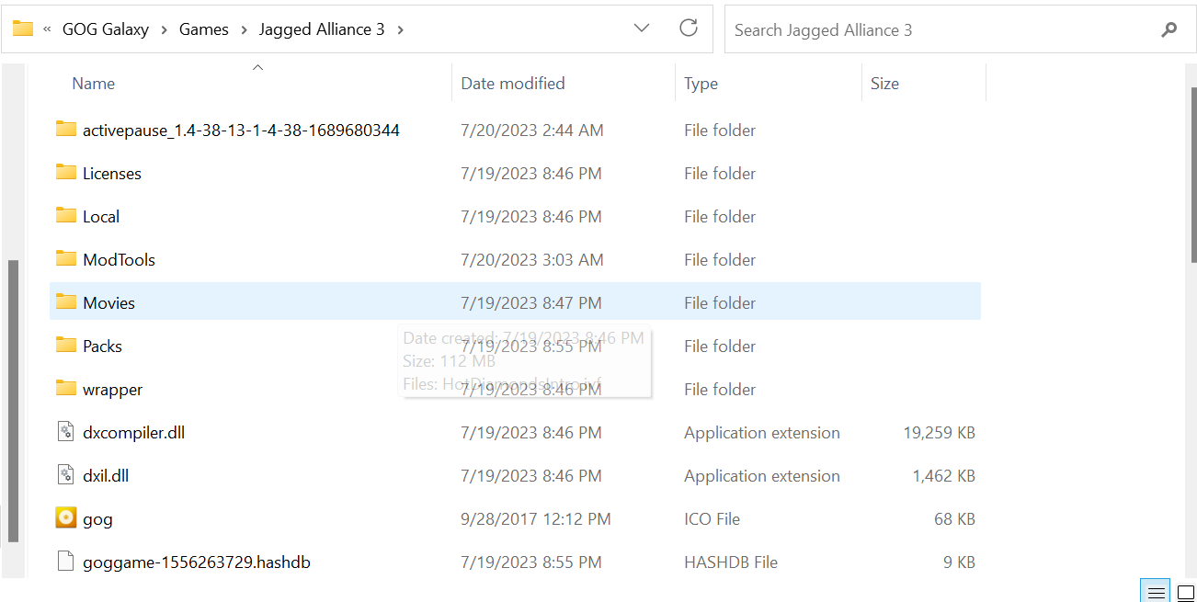Go to Games breadcrumb folder
This screenshot has height=602, width=1197.
click(204, 29)
